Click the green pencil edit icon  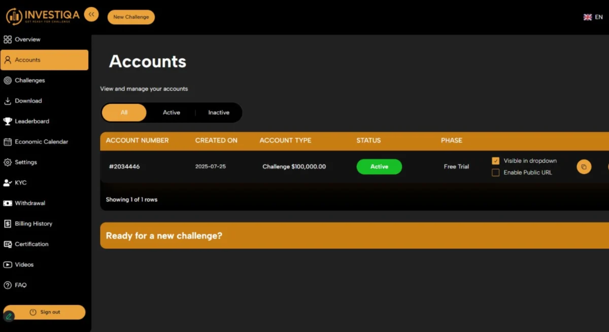[x=9, y=316]
